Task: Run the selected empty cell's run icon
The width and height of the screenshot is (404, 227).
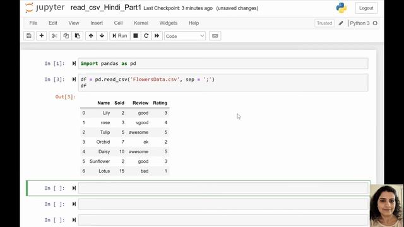Action: pyautogui.click(x=74, y=188)
